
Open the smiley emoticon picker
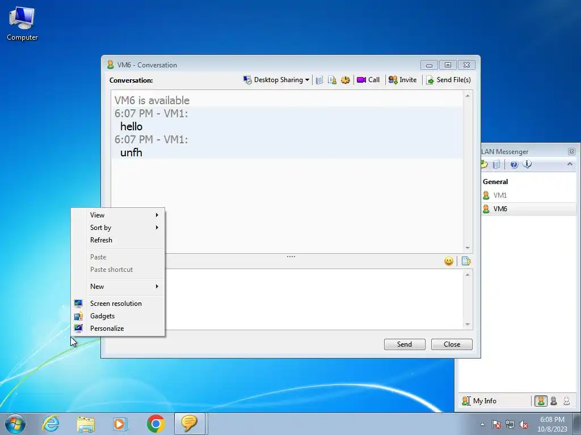449,261
